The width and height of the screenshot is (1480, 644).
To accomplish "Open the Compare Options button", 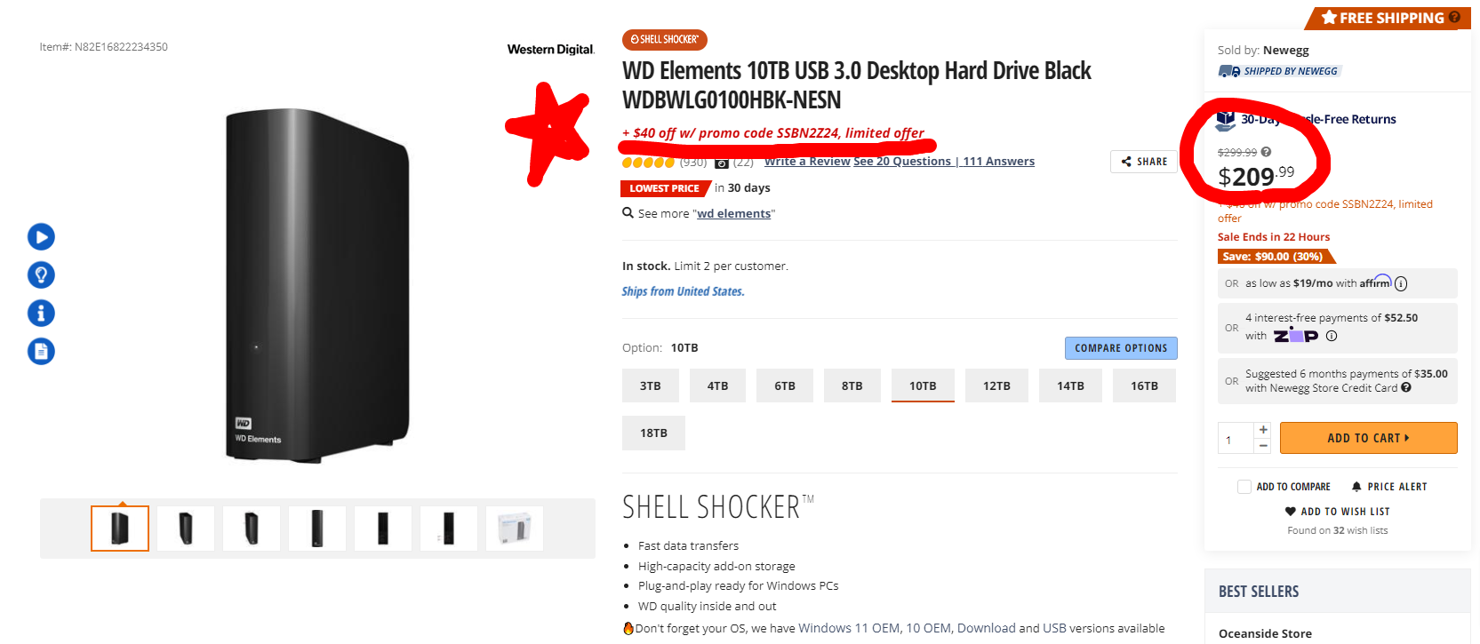I will [x=1121, y=348].
